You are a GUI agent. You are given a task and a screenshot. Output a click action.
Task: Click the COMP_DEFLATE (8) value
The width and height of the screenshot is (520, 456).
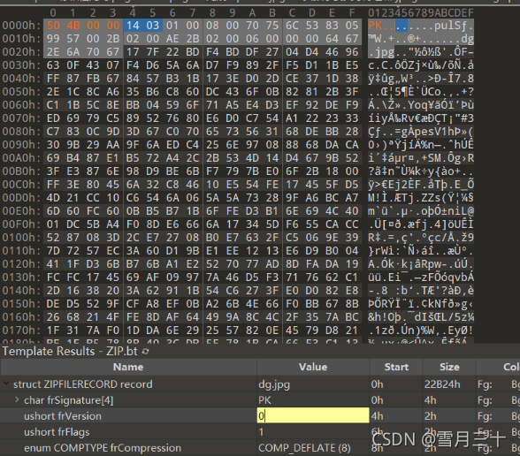tap(304, 448)
